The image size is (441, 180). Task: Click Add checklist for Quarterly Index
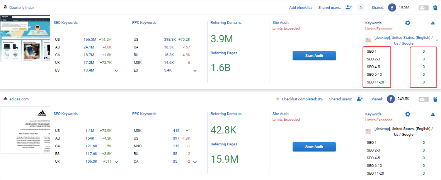pyautogui.click(x=300, y=8)
